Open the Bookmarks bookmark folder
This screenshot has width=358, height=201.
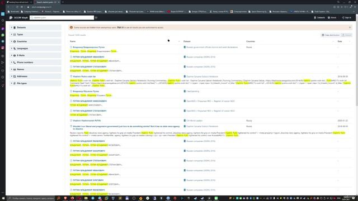point(13,11)
